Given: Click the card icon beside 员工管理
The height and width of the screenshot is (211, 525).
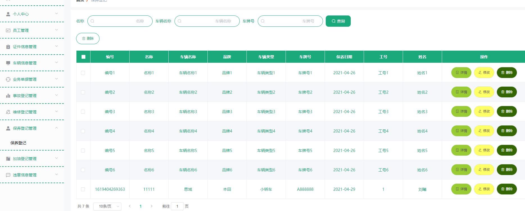Looking at the screenshot, I should coord(8,30).
